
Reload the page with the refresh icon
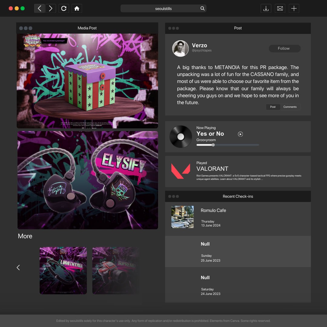(x=64, y=8)
